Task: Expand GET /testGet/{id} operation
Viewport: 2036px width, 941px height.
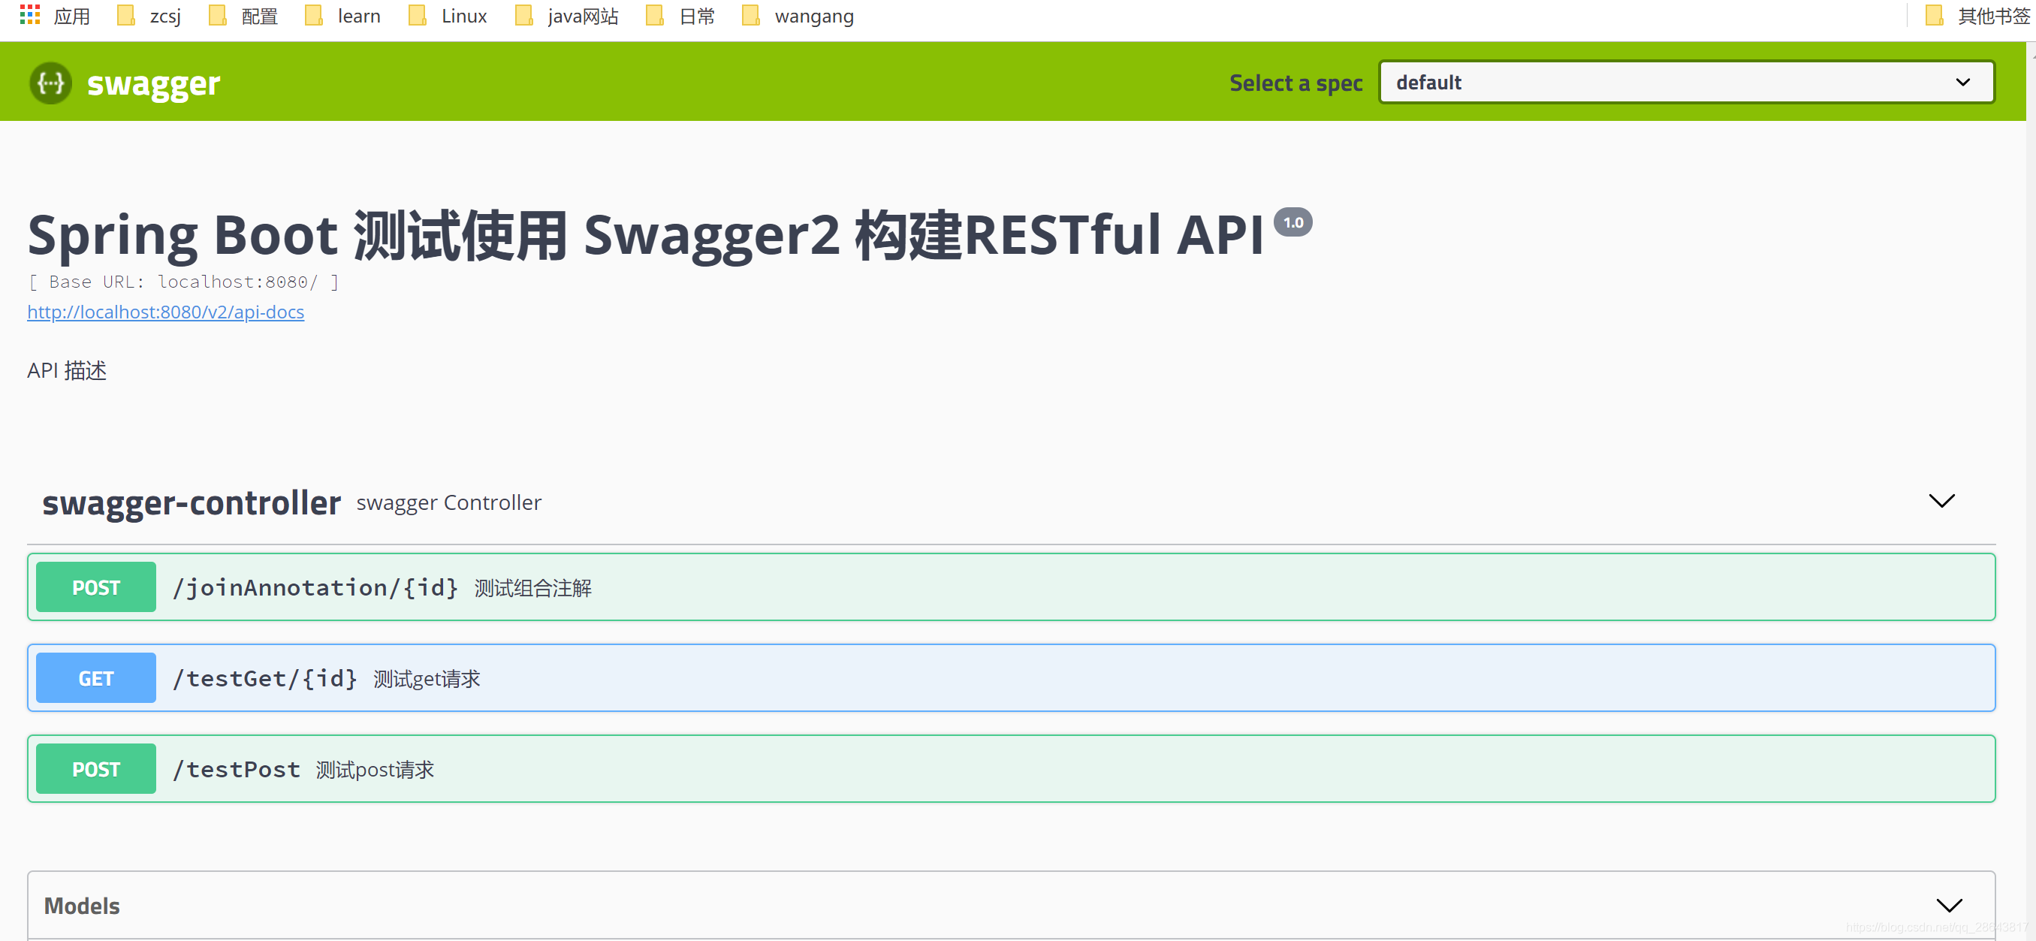Action: (x=1011, y=678)
